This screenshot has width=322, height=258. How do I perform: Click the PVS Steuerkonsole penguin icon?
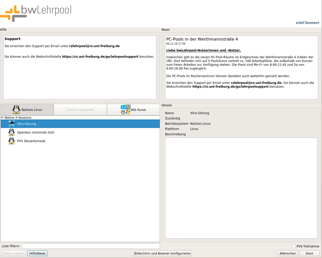click(x=12, y=141)
